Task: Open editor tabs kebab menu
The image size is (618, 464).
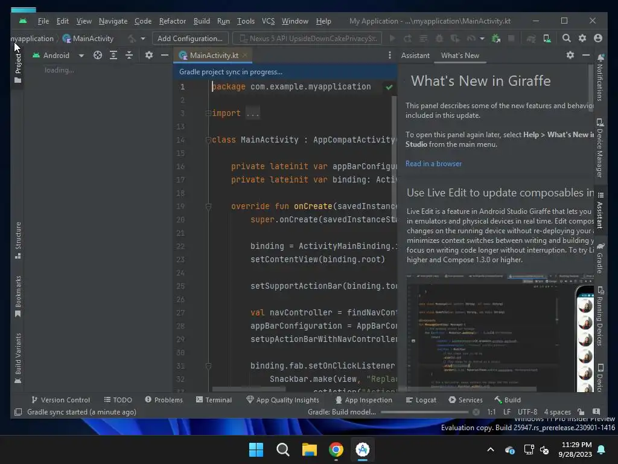Action: point(390,55)
